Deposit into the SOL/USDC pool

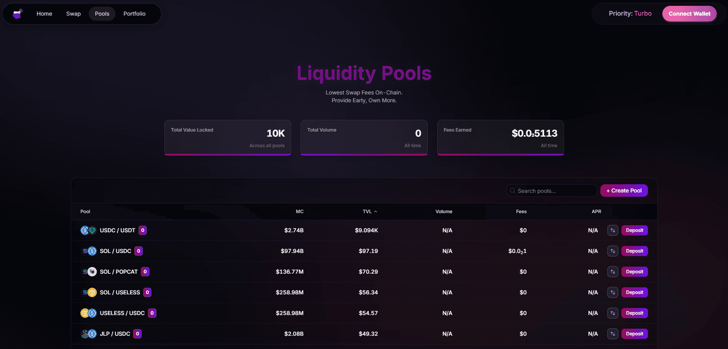634,251
